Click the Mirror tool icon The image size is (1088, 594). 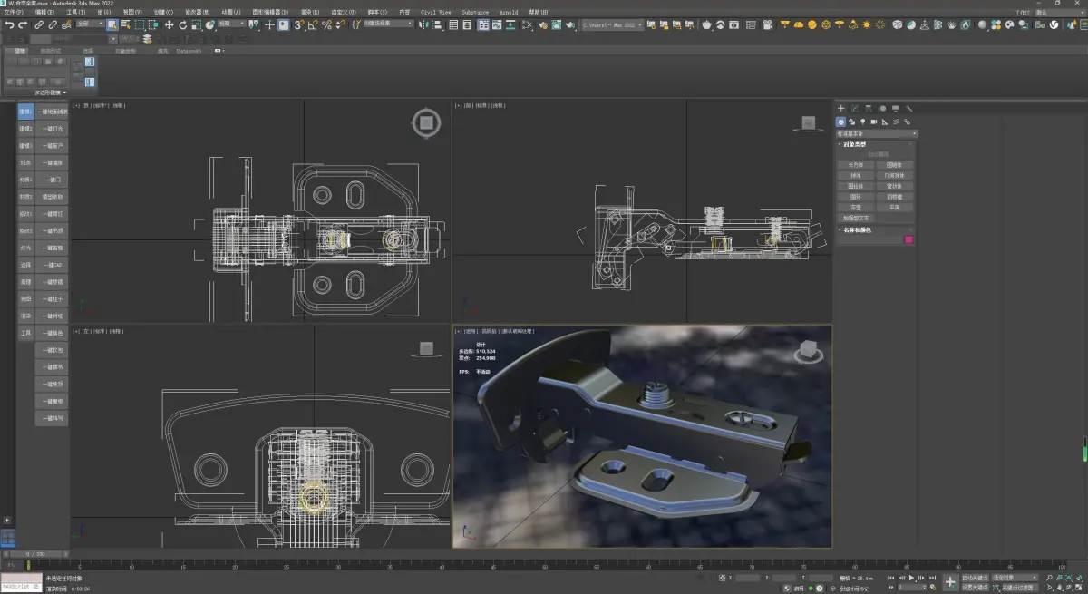423,25
